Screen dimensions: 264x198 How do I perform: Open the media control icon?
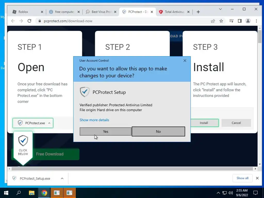231,21
